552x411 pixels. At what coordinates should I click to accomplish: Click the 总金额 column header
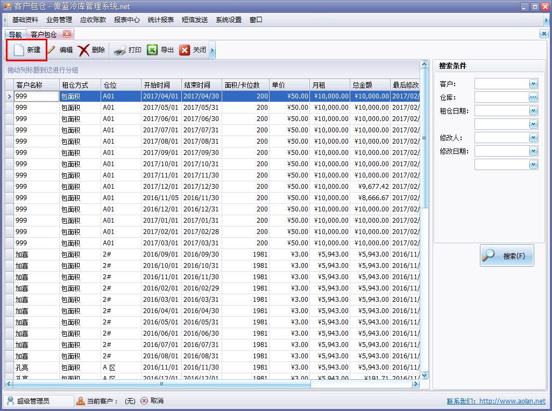(369, 85)
